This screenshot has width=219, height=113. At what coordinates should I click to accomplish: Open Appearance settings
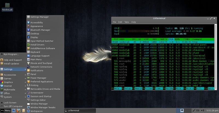(45, 26)
